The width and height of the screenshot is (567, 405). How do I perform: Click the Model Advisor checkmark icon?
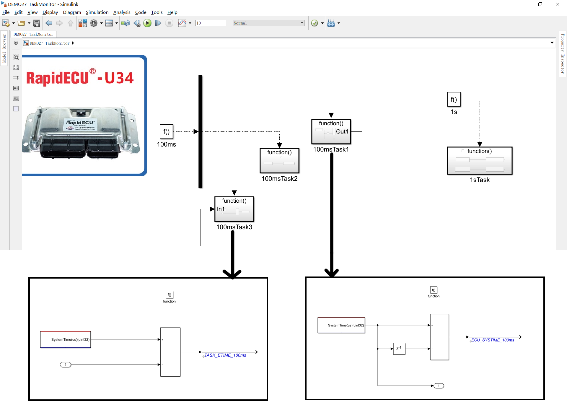click(315, 23)
